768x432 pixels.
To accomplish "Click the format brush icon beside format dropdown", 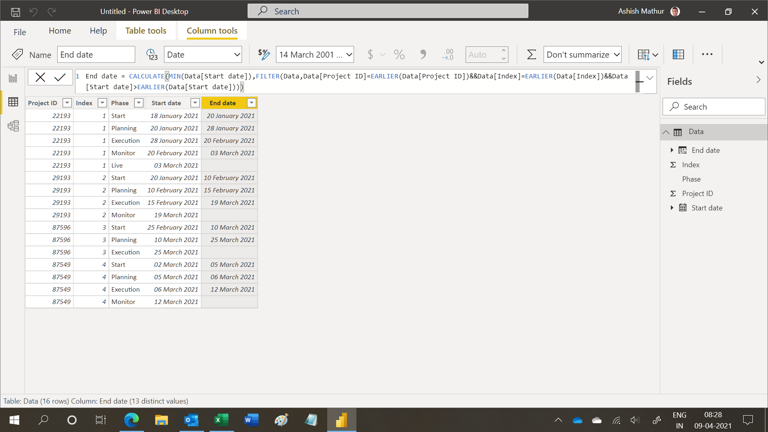I will [x=264, y=54].
